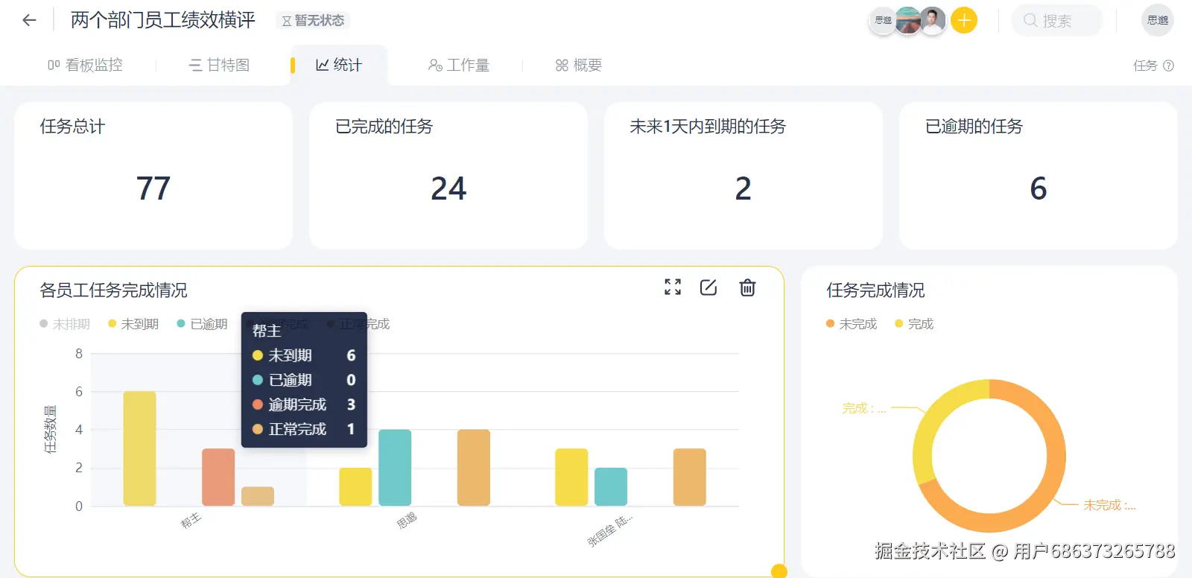Open the 工作量 tab

pos(459,66)
